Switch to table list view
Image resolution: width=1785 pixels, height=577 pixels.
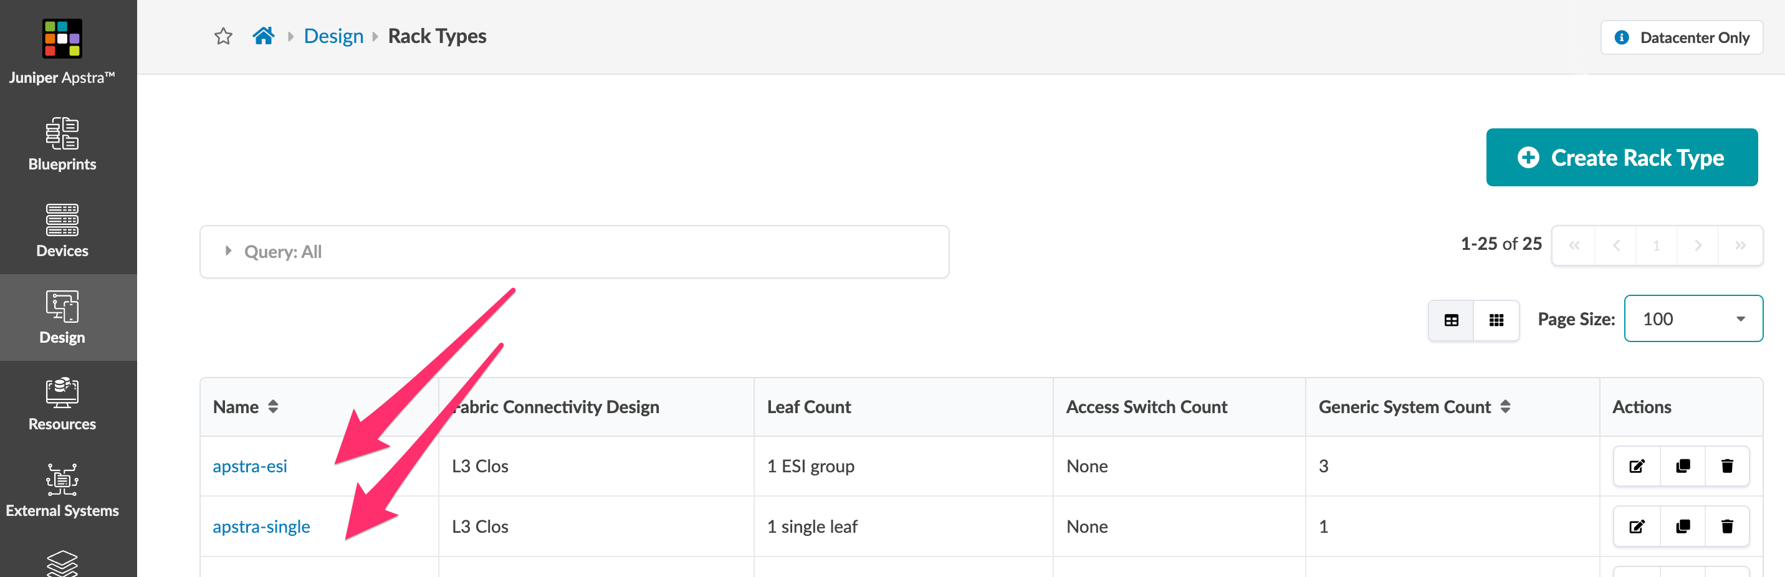click(1451, 320)
